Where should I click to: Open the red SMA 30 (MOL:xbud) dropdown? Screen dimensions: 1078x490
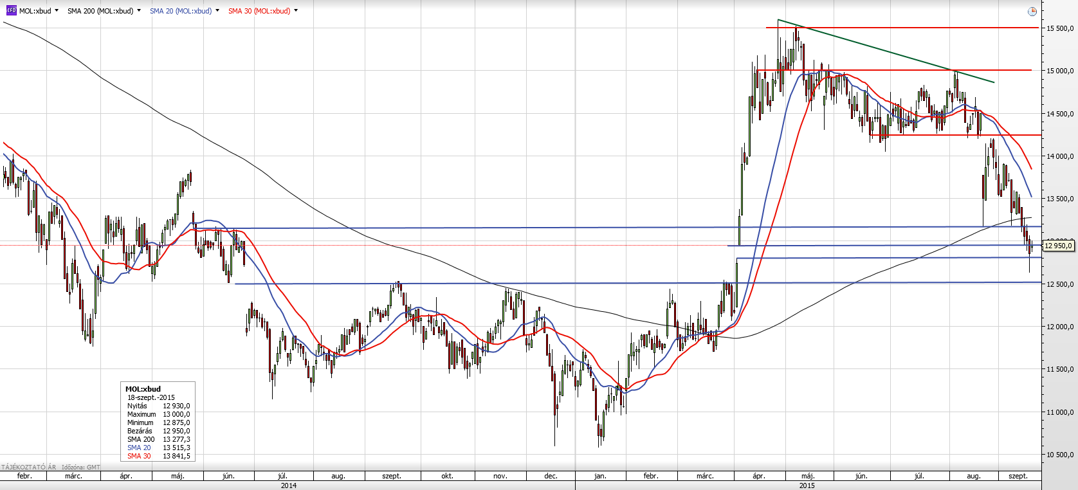coord(296,11)
